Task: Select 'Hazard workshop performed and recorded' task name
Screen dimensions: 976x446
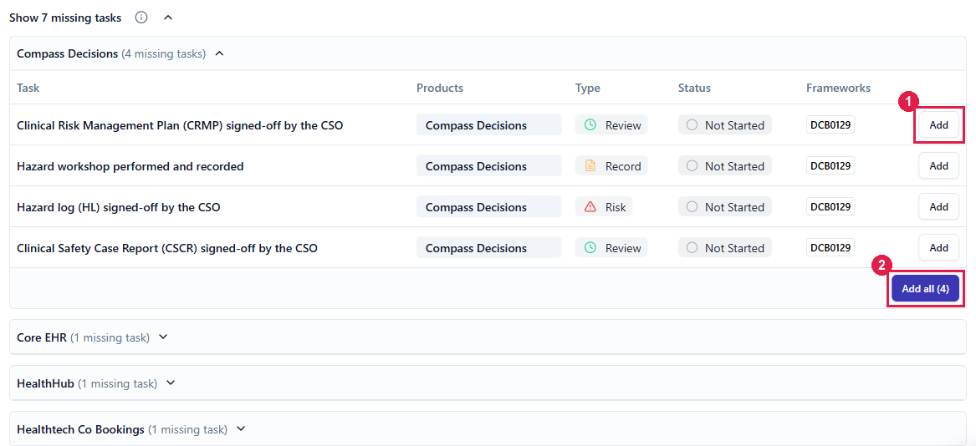Action: [130, 166]
